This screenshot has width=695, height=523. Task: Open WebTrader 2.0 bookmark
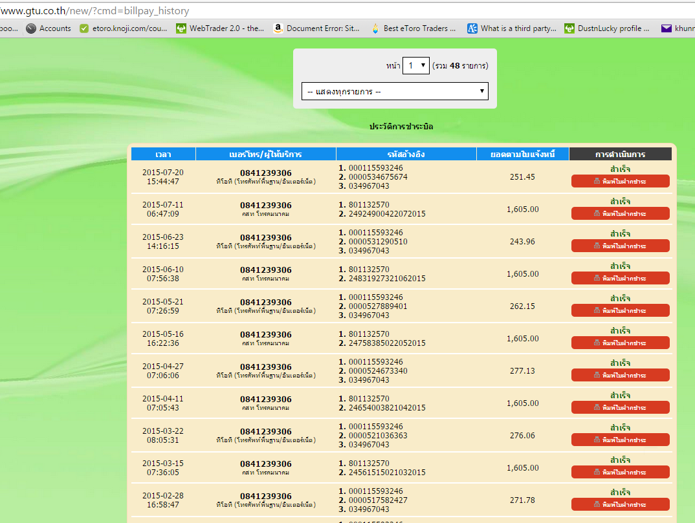pos(220,28)
